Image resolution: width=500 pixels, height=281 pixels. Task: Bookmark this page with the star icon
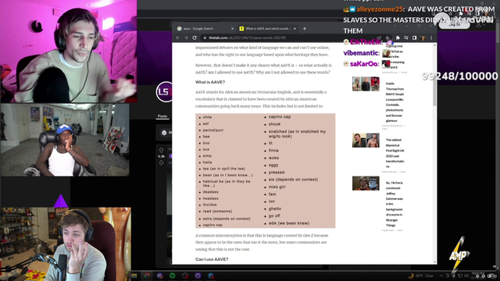(x=387, y=37)
